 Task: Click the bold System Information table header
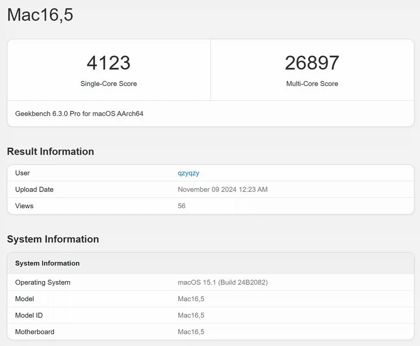pos(47,263)
